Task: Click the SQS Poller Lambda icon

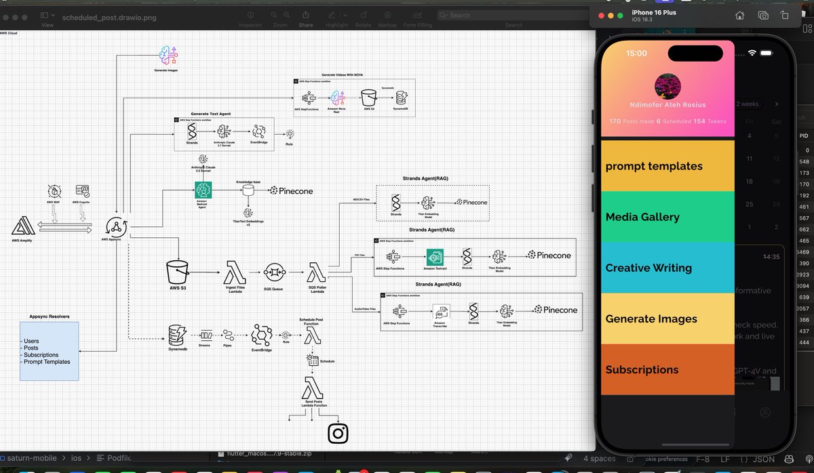Action: click(317, 272)
